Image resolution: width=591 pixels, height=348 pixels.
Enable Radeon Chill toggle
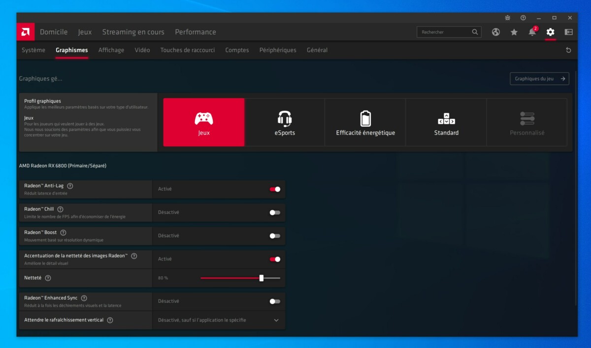click(275, 212)
